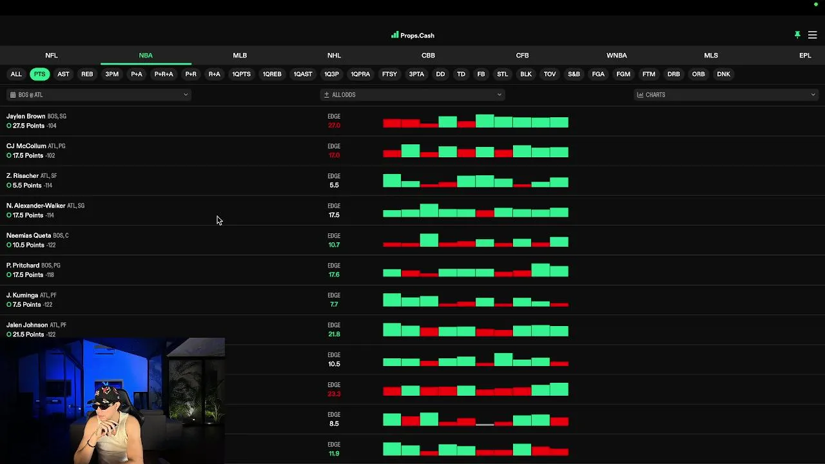Filter by 1QREB stat
This screenshot has width=825, height=464.
[x=272, y=74]
